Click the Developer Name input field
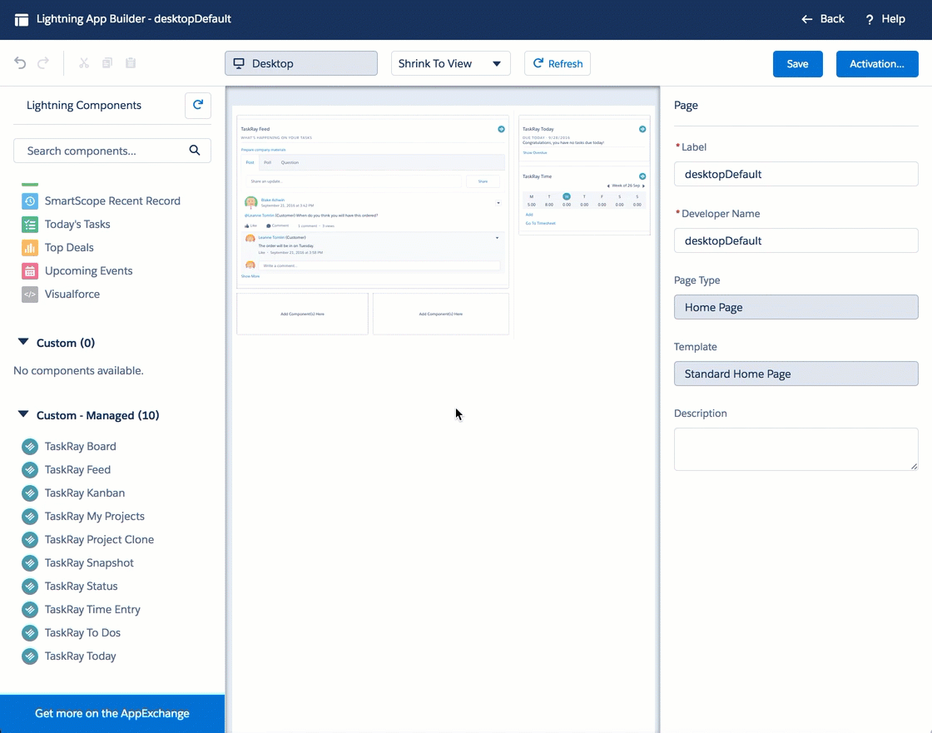Image resolution: width=932 pixels, height=733 pixels. point(796,240)
